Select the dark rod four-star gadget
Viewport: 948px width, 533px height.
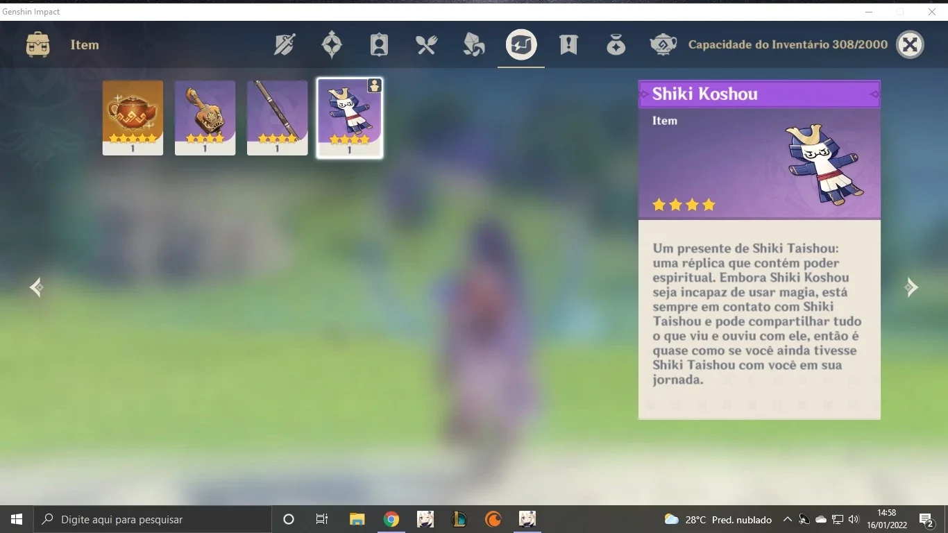[x=278, y=118]
